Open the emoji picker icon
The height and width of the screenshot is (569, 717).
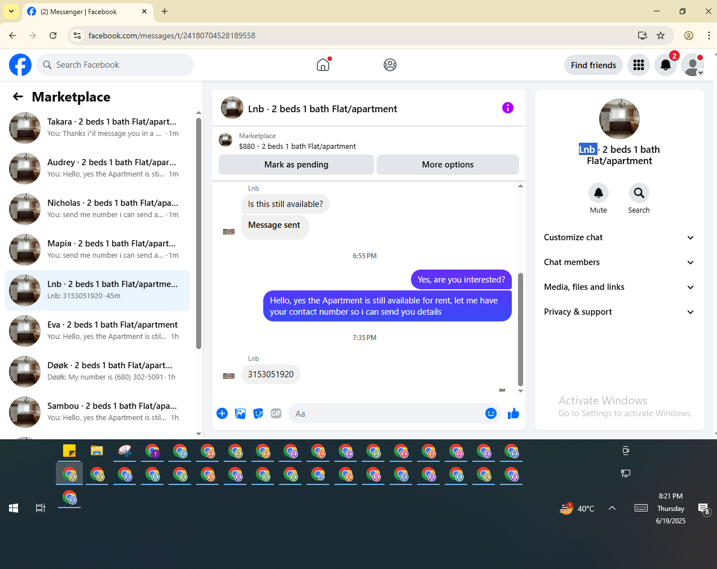tap(491, 413)
